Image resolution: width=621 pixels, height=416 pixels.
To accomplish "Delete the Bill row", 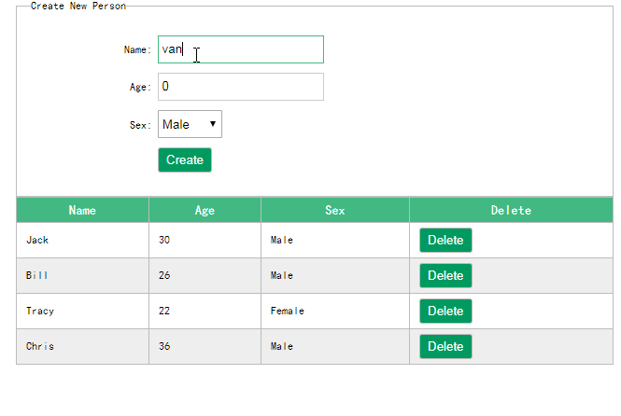I will click(445, 275).
